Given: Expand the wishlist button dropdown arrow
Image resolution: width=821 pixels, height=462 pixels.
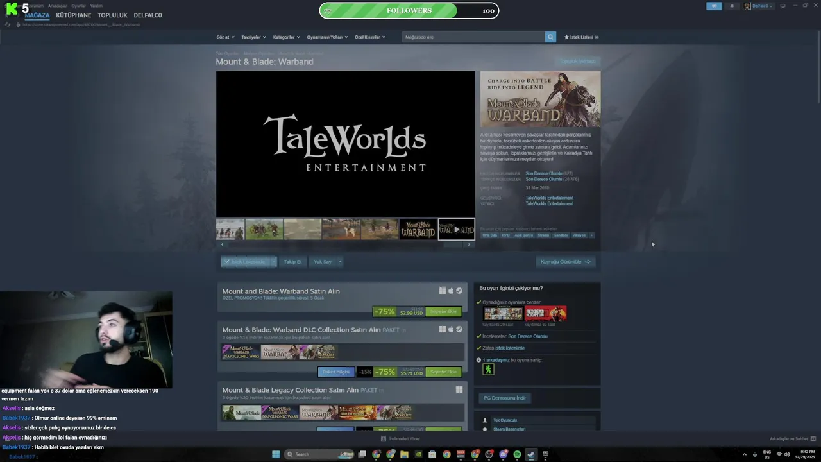Looking at the screenshot, I should tap(274, 262).
